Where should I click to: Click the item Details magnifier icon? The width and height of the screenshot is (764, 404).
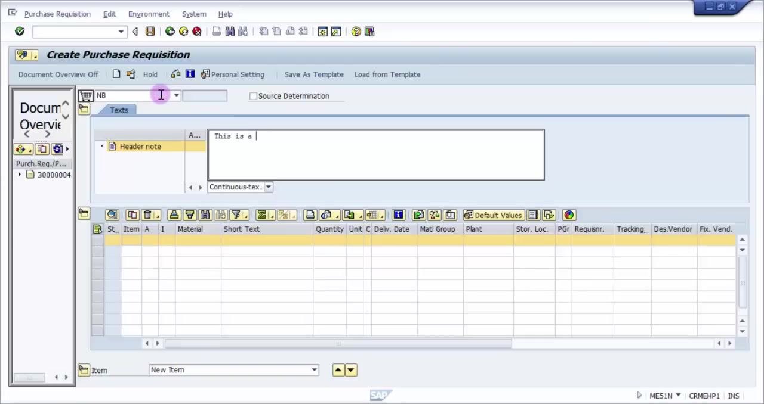[112, 215]
